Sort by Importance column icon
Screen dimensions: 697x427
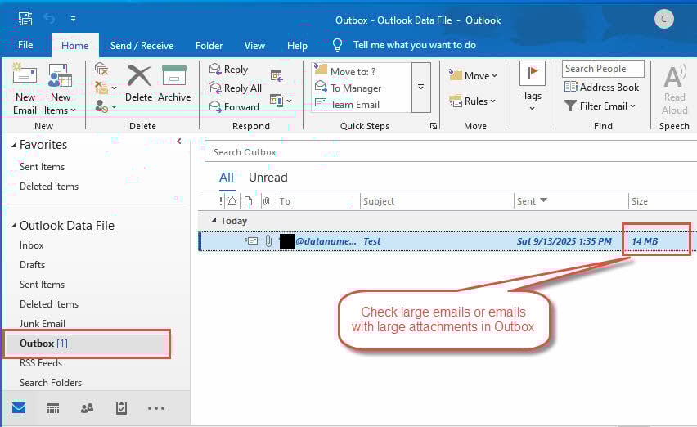pyautogui.click(x=221, y=201)
